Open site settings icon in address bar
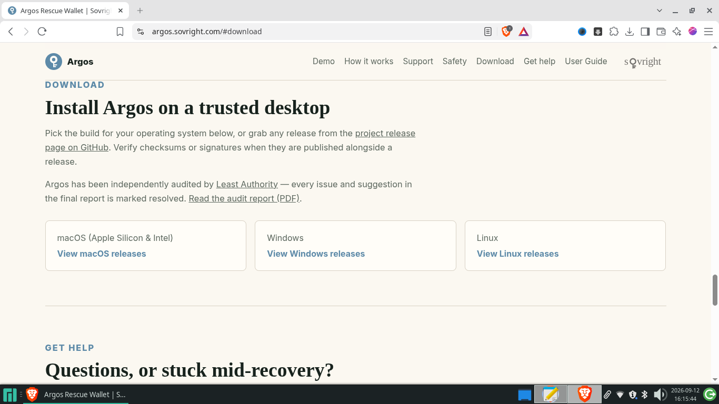This screenshot has width=719, height=404. (141, 32)
